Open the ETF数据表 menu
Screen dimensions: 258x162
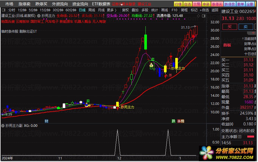pyautogui.click(x=101, y=4)
